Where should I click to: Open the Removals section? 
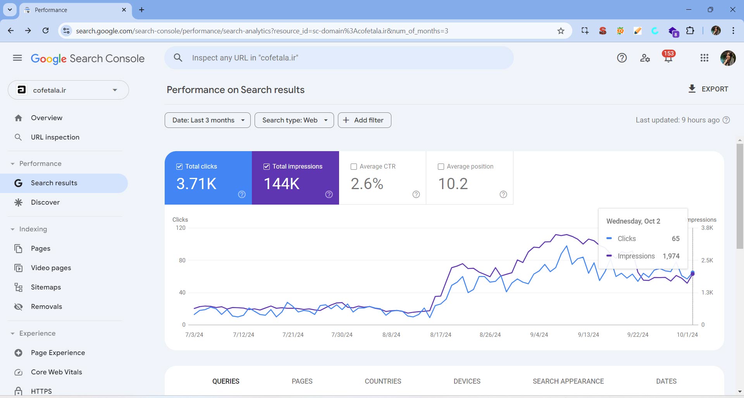click(46, 306)
